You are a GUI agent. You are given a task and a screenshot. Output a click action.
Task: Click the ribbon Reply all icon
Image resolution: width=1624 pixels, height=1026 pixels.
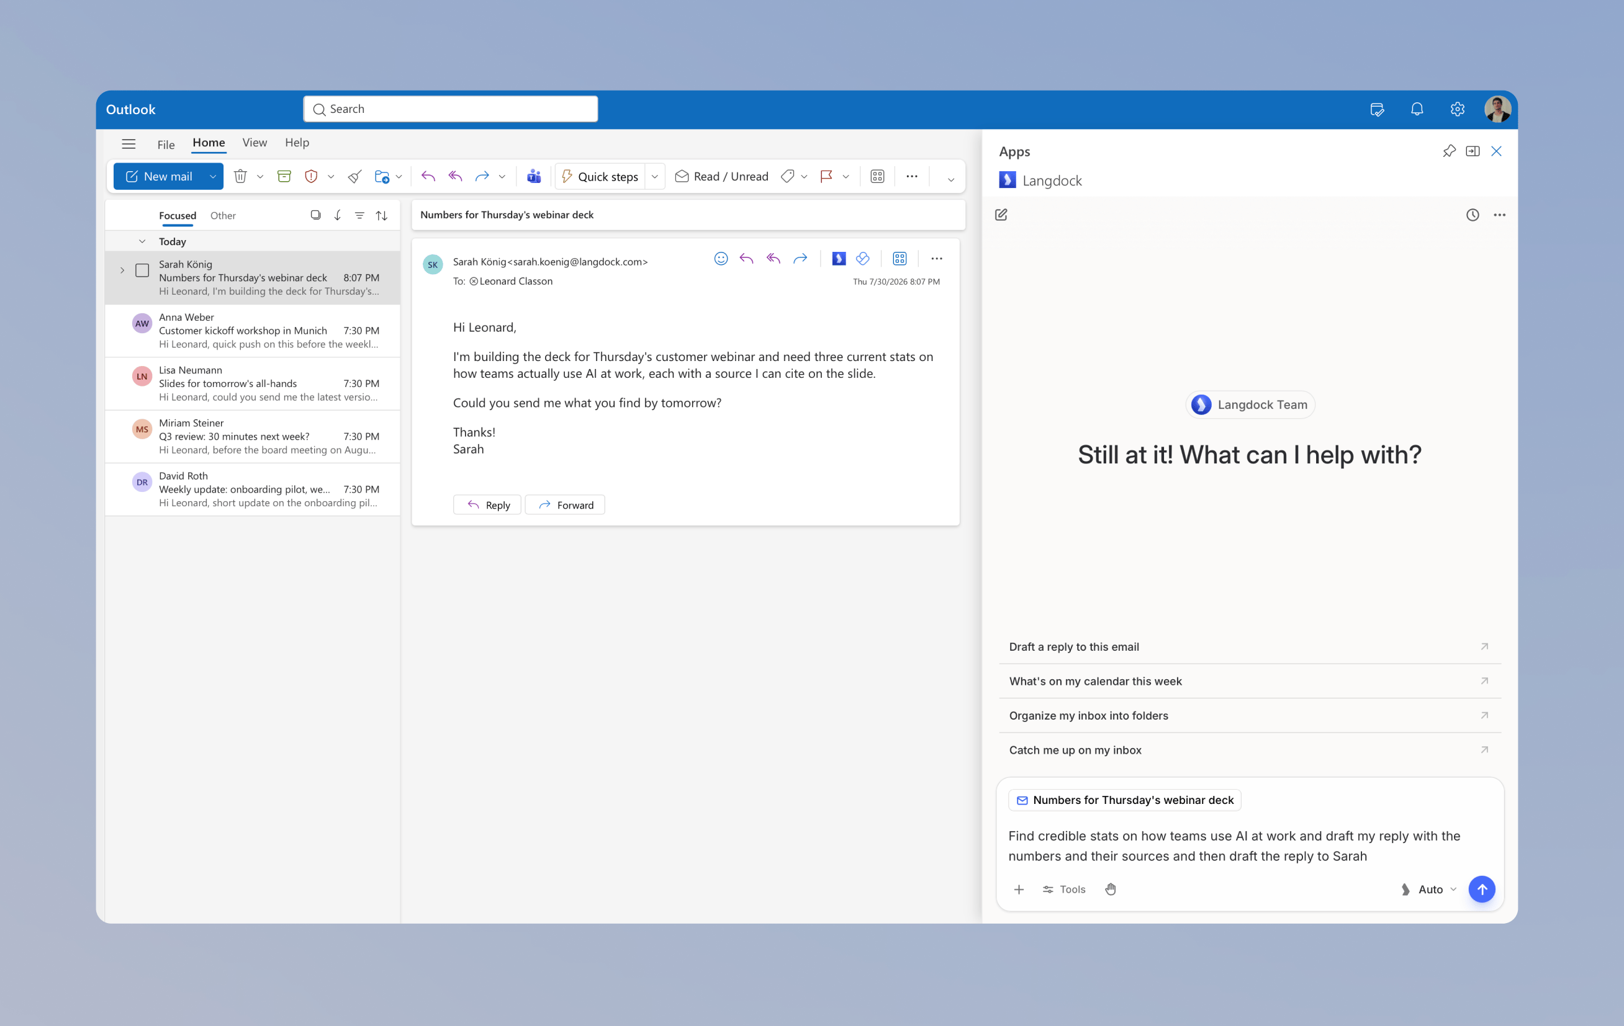[x=455, y=177]
